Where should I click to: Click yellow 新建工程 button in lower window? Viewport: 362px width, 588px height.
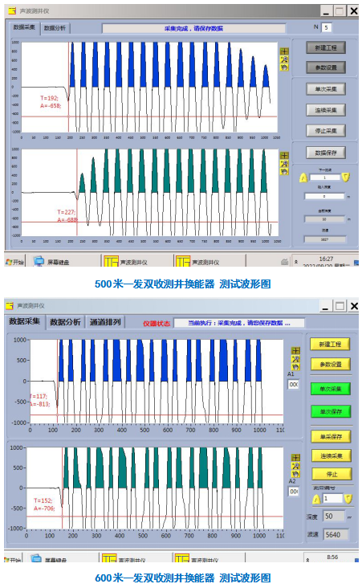(330, 344)
